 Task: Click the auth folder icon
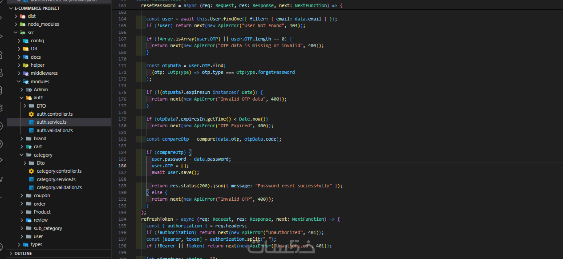pos(28,97)
